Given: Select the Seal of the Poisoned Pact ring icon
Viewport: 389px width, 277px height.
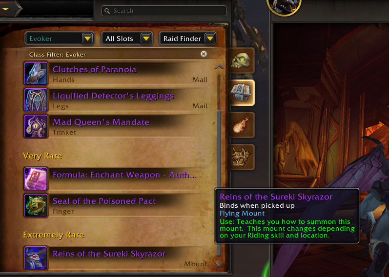Looking at the screenshot, I should pos(36,205).
